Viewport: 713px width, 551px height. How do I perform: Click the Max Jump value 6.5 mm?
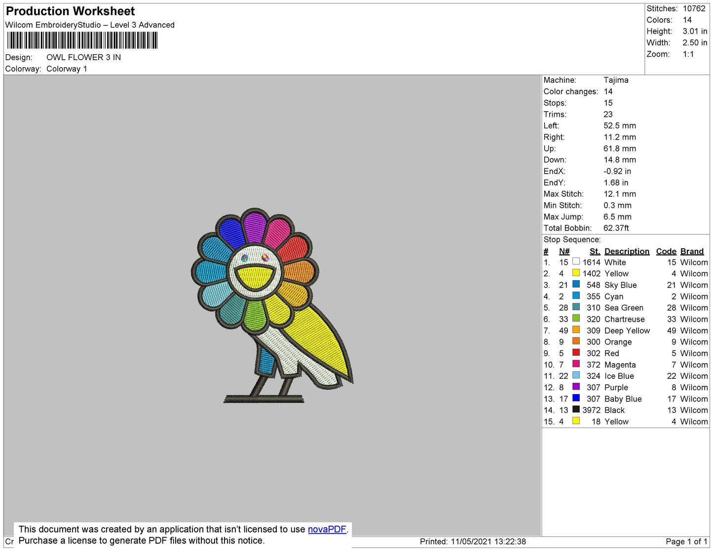click(617, 217)
